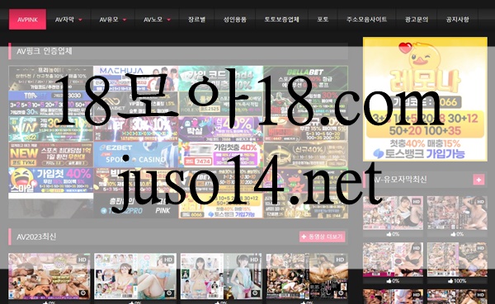Open the 포토 menu item
The width and height of the screenshot is (495, 304).
pyautogui.click(x=323, y=19)
